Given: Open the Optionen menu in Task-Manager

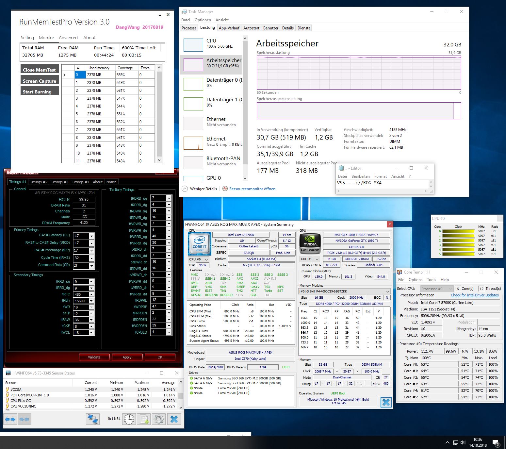Looking at the screenshot, I should tap(203, 20).
